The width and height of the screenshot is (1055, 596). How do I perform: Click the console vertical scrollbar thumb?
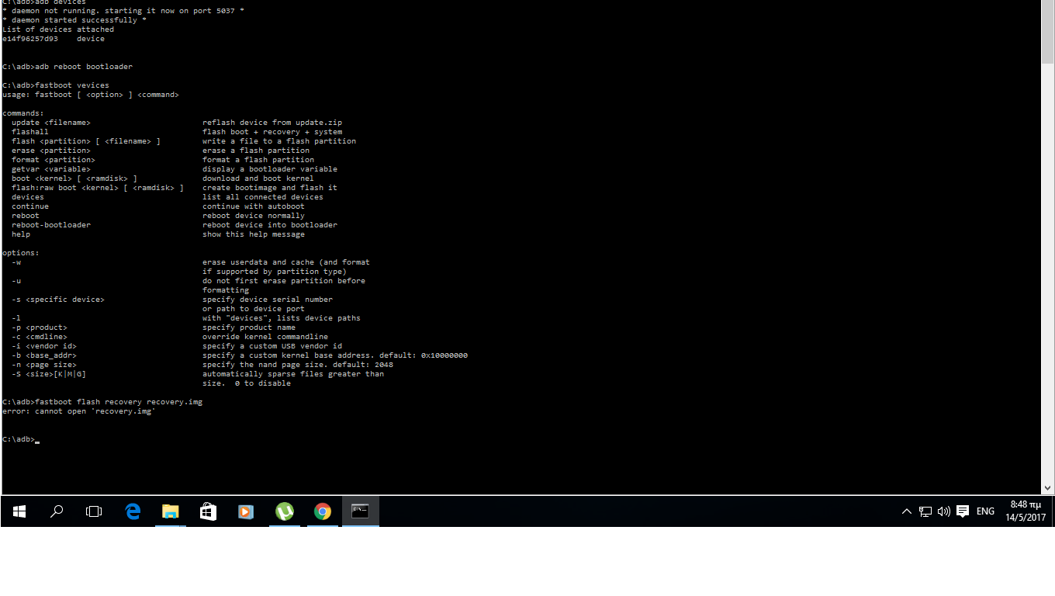click(x=1048, y=31)
